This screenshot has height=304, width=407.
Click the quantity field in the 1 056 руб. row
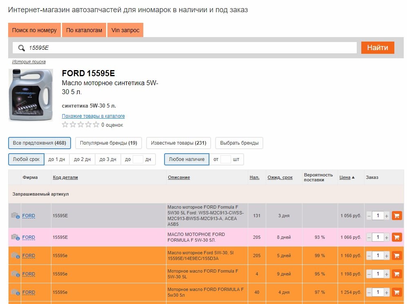(378, 216)
